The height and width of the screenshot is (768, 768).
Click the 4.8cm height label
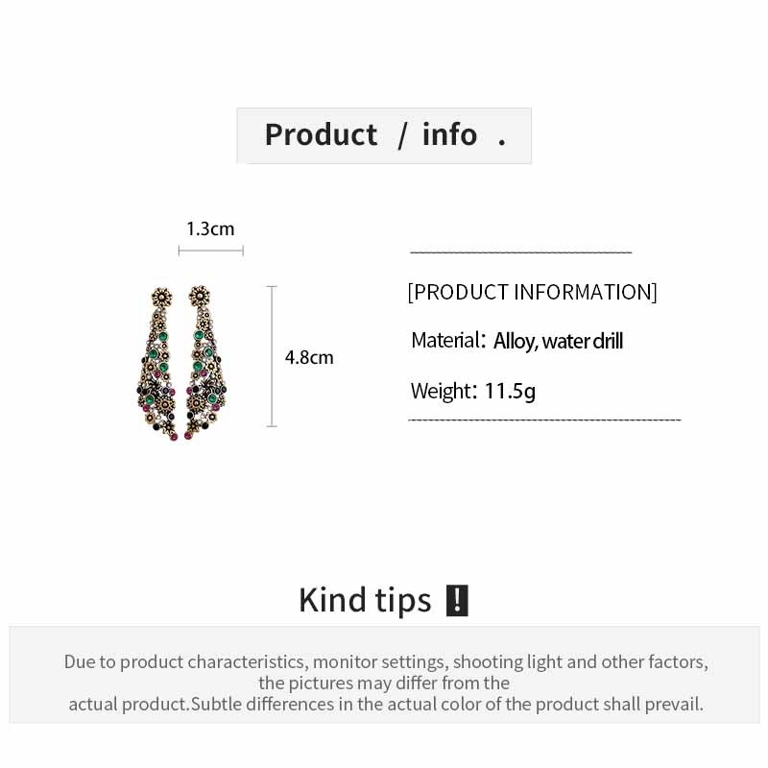[309, 357]
